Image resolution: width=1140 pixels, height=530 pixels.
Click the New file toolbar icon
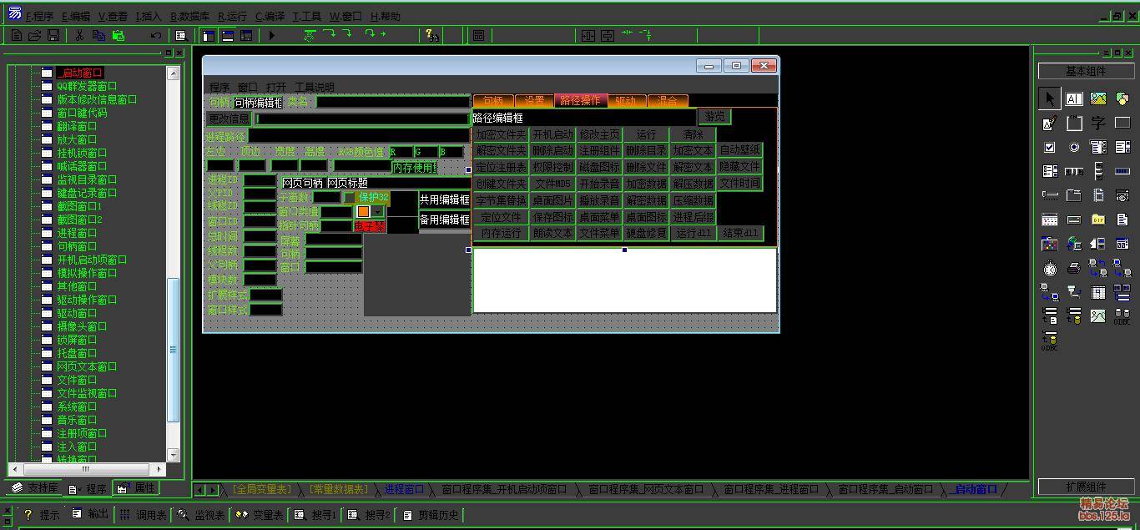click(17, 35)
